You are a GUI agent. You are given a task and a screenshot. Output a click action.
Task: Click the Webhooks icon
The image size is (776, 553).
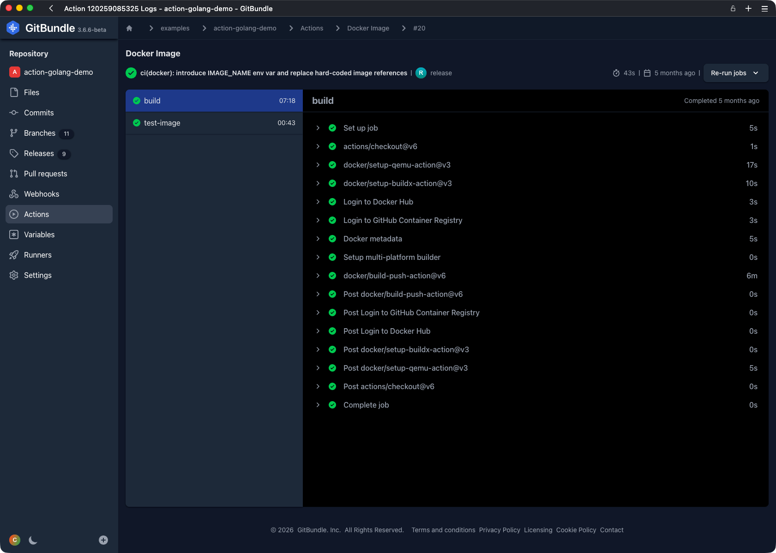pyautogui.click(x=14, y=194)
